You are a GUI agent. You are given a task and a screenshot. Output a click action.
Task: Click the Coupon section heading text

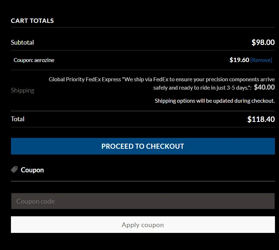(x=32, y=170)
